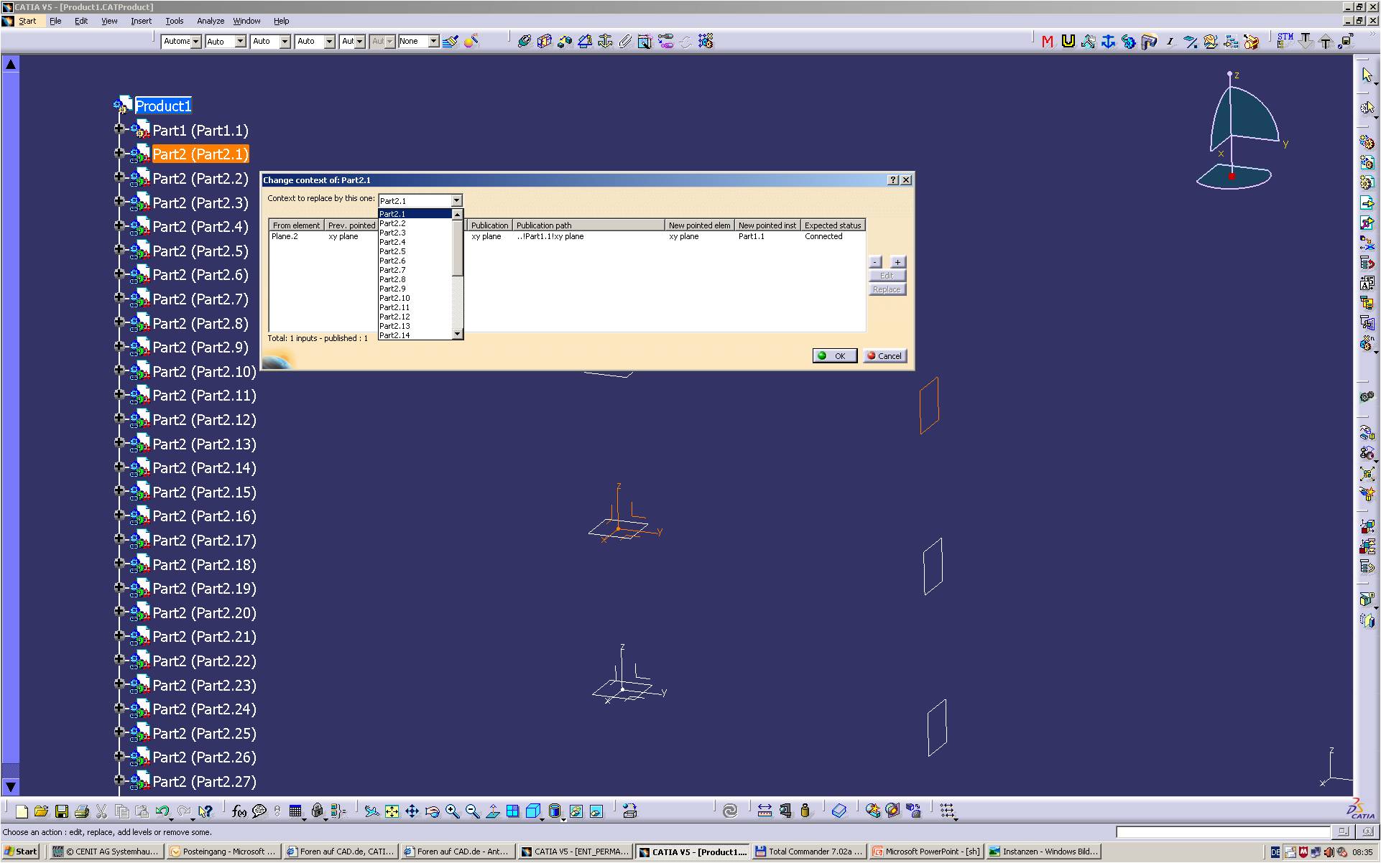Switch to Microsoft PowerPoint in taskbar
1381x863 pixels.
925,852
